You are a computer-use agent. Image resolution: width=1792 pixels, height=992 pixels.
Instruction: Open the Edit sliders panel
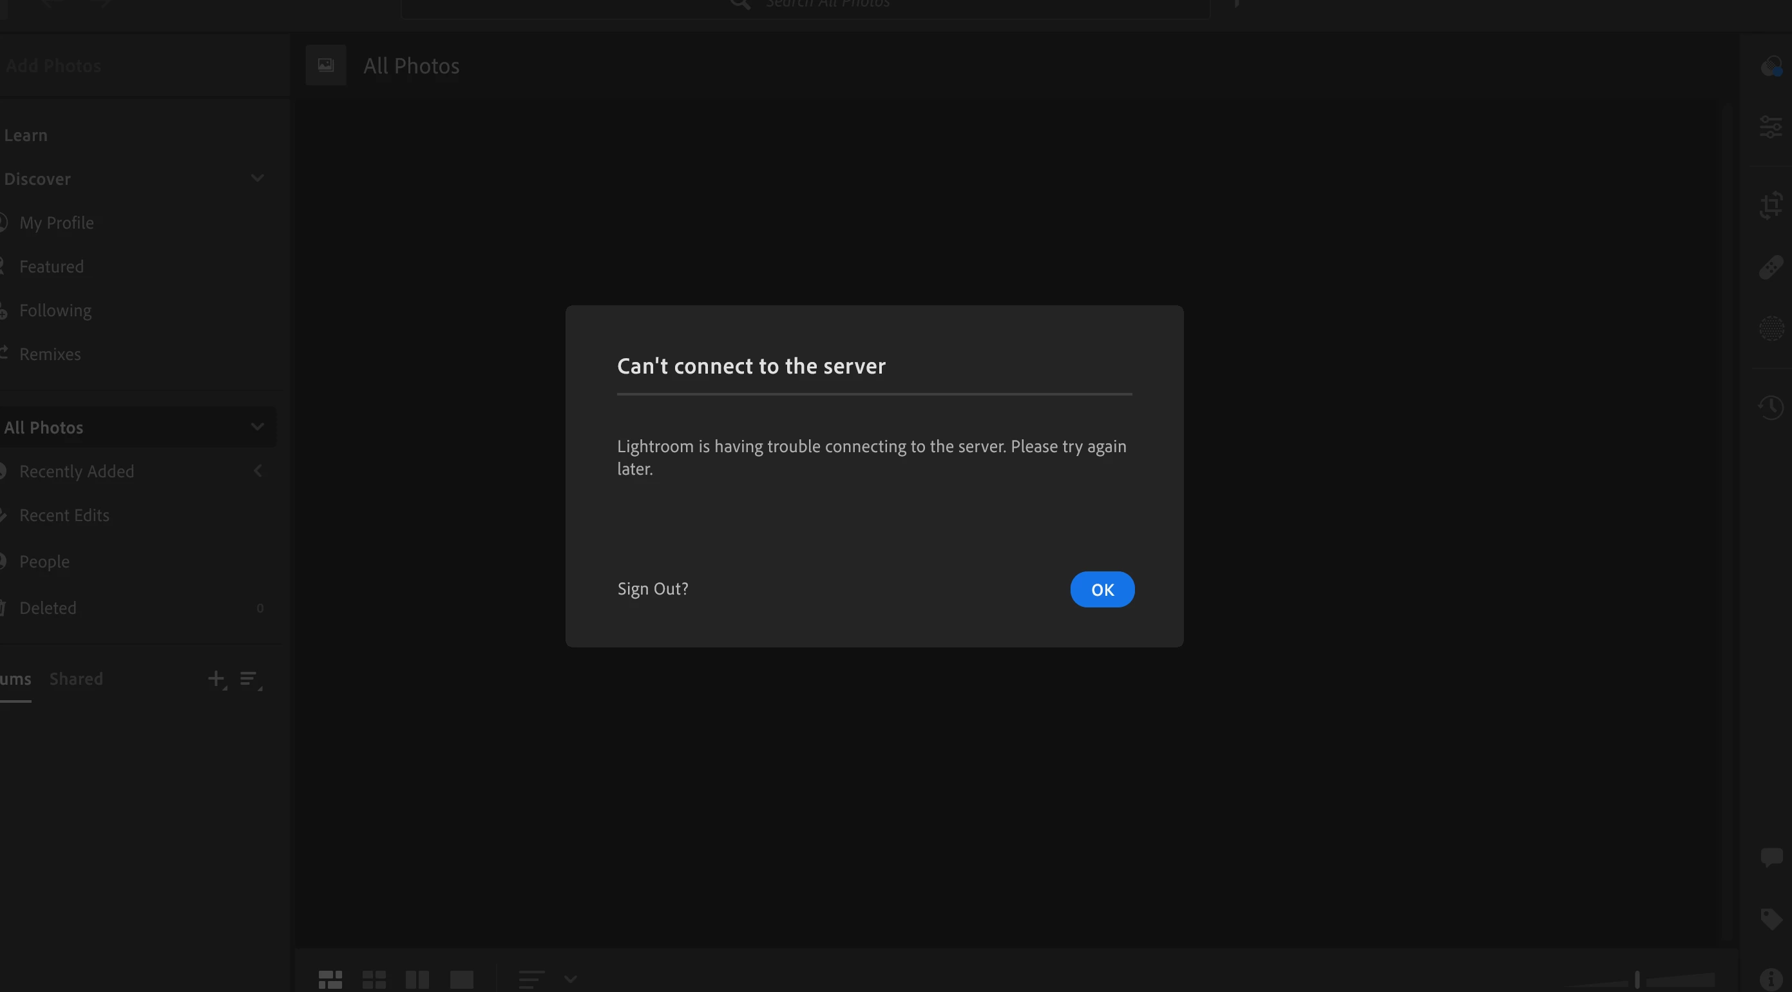click(x=1771, y=128)
